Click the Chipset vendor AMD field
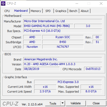This screenshot has height=107, width=107. (32, 37)
